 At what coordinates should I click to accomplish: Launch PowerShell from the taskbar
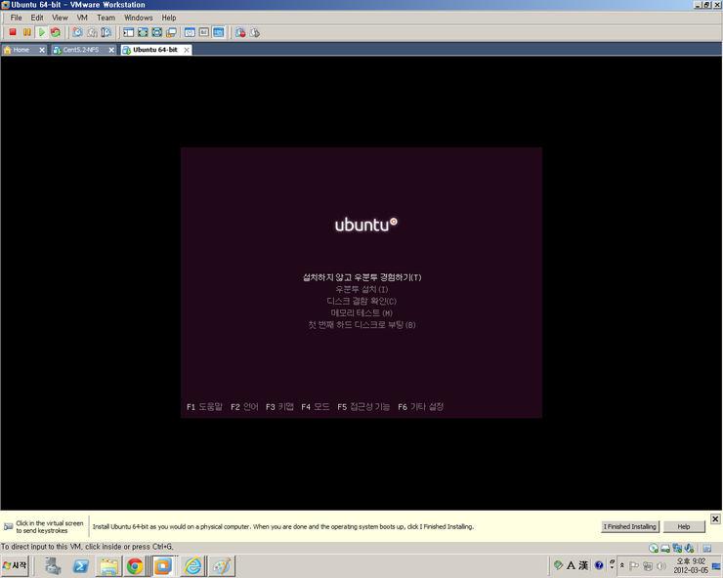[x=81, y=566]
